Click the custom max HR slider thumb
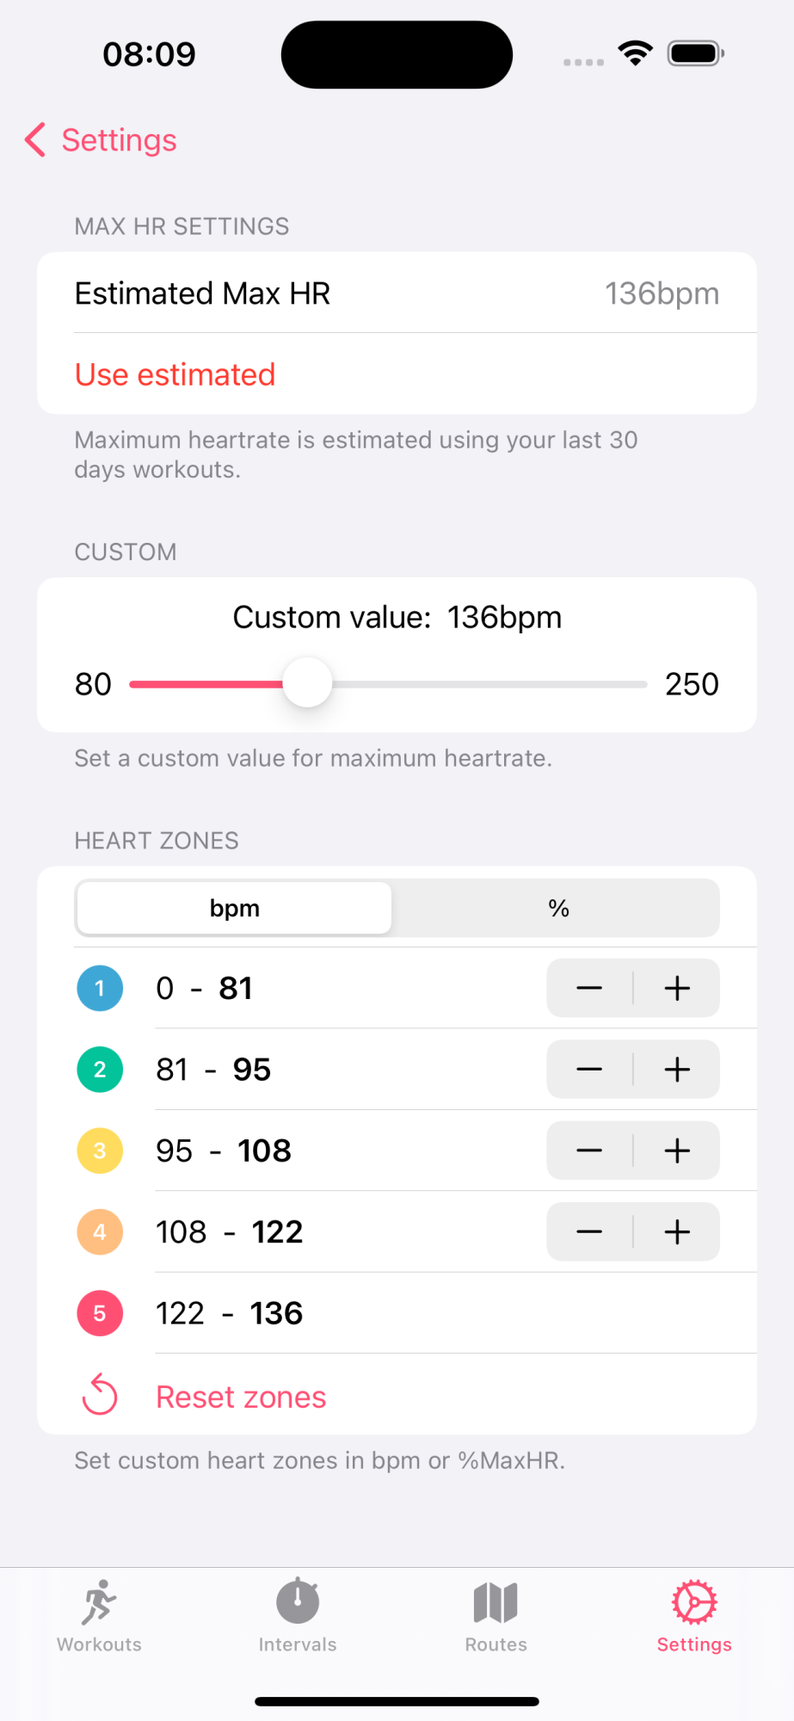 pos(307,683)
